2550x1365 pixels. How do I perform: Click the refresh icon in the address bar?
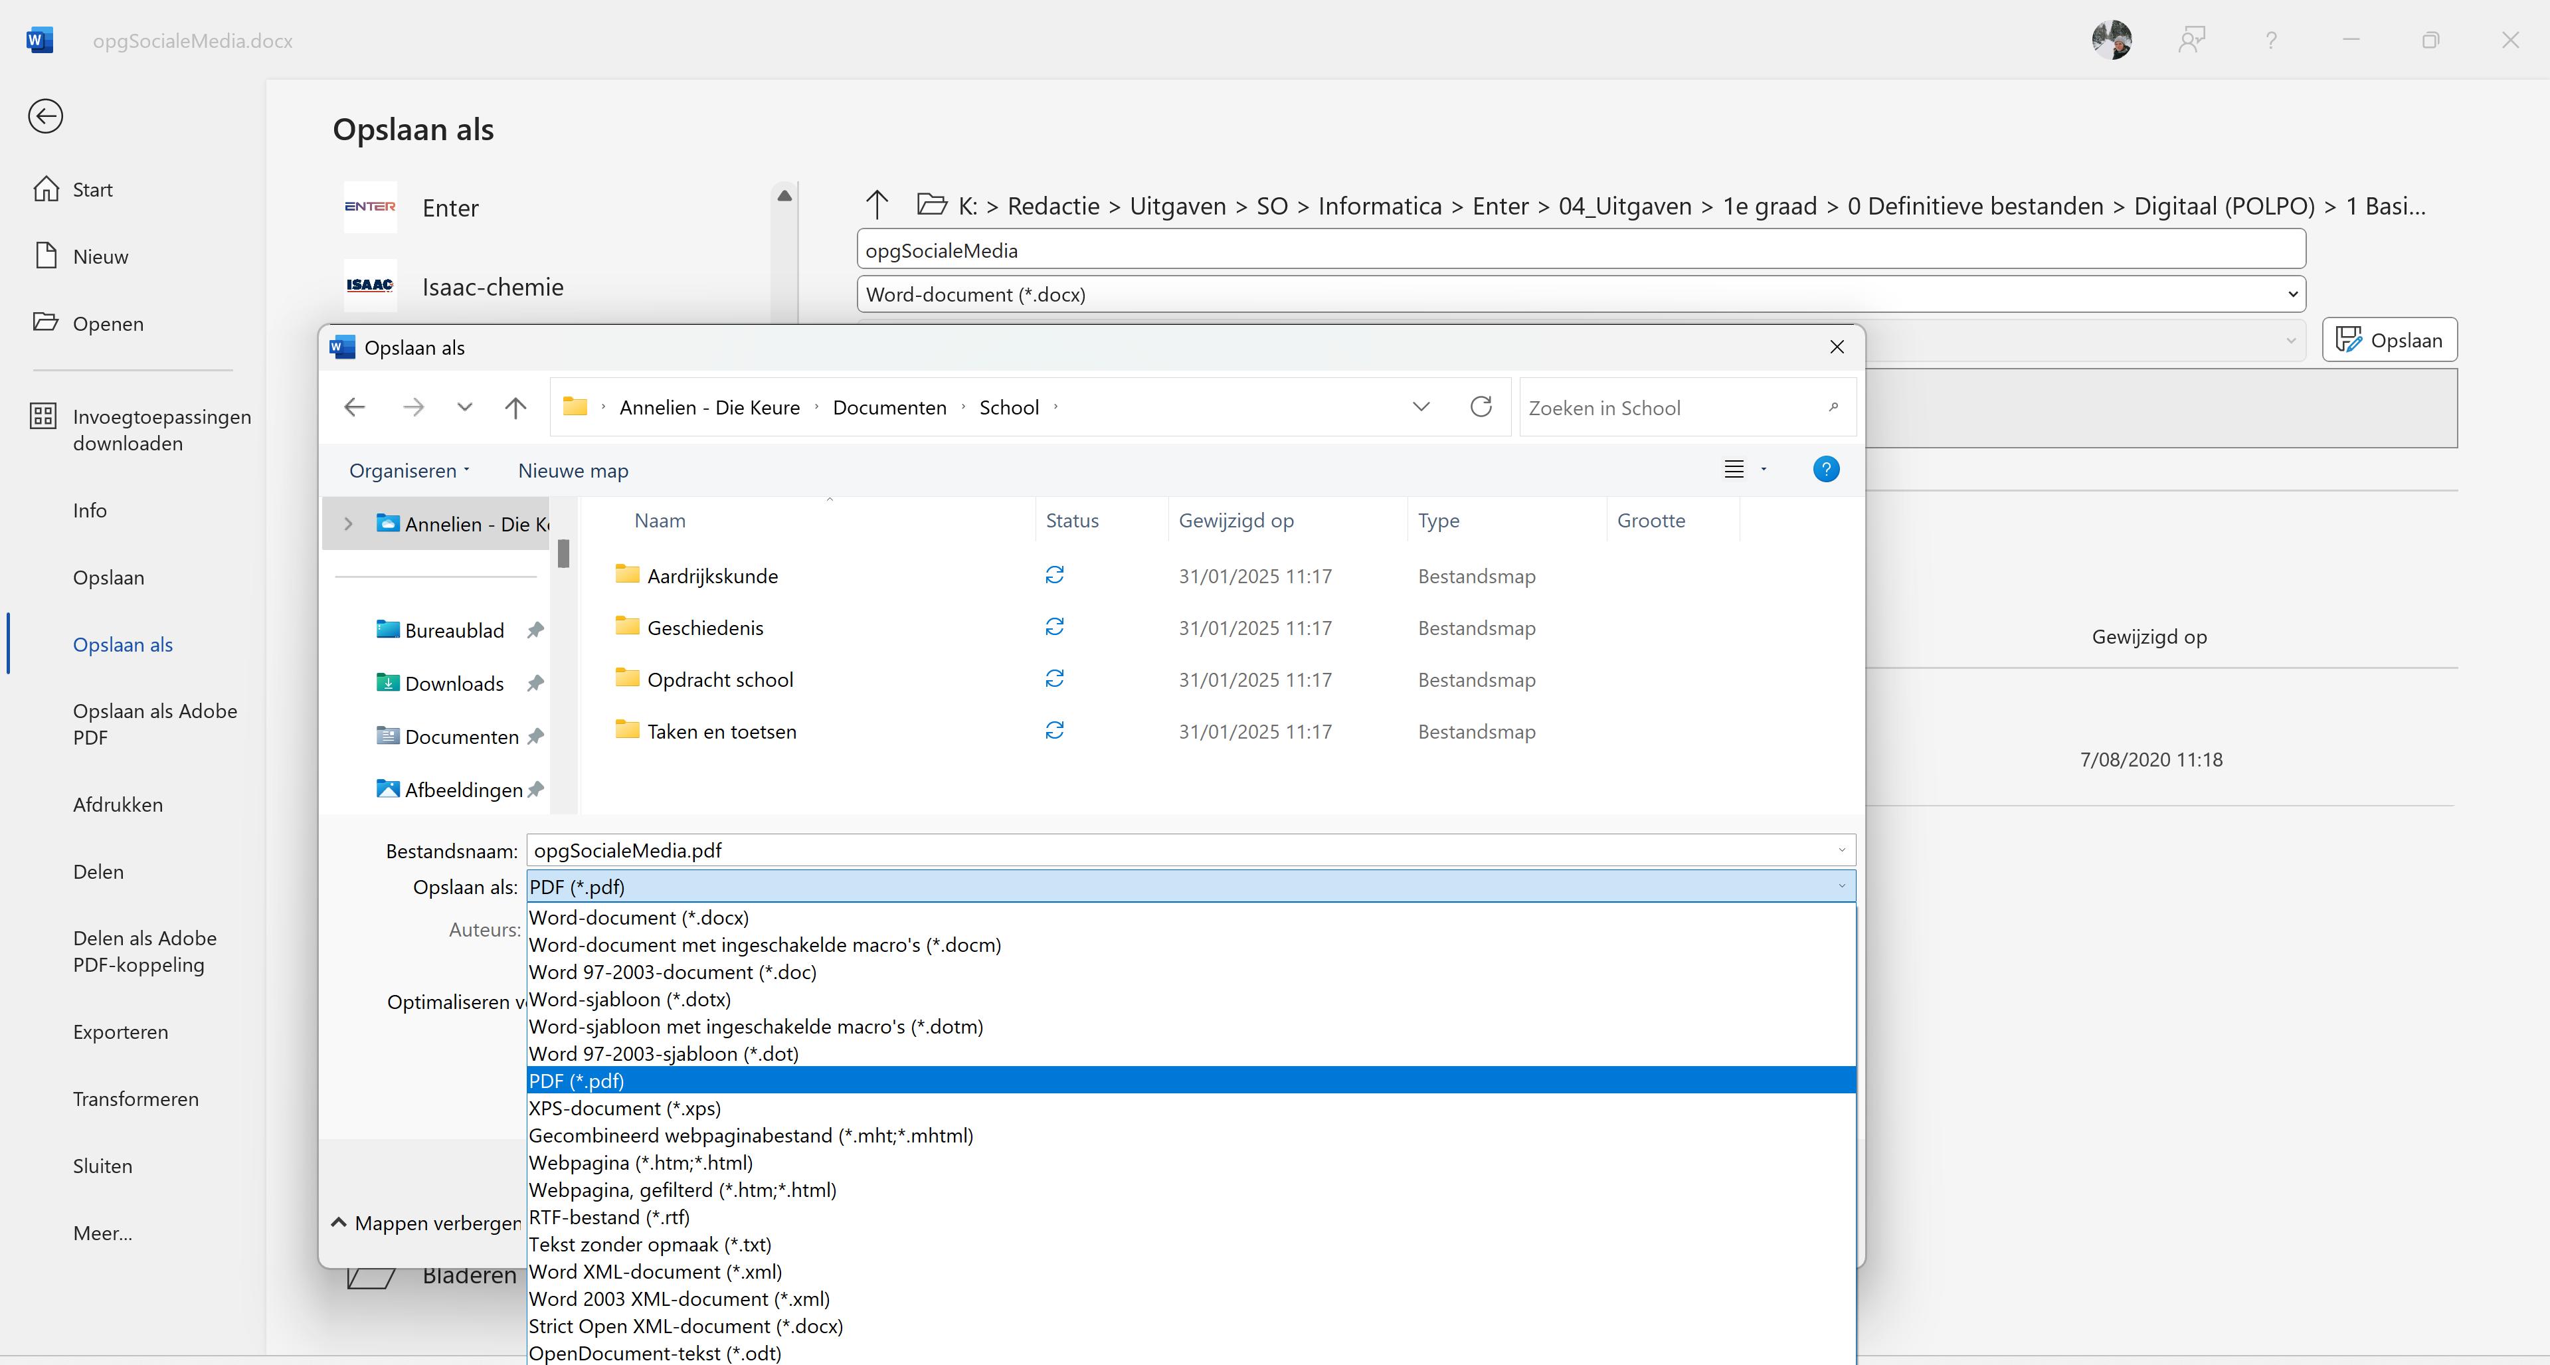(1481, 407)
